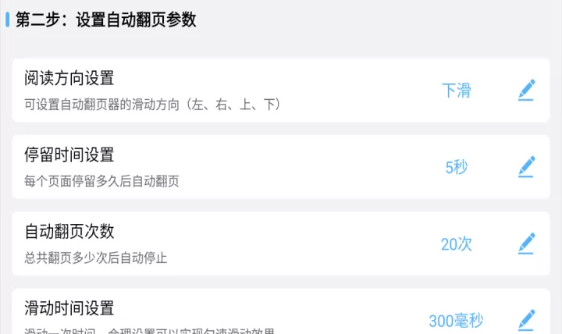Click the cut-off description under 滑动时间设置
562x334 pixels.
coord(148,330)
